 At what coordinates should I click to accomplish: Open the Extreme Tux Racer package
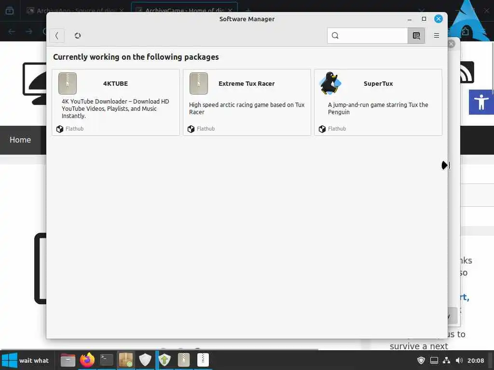(247, 102)
